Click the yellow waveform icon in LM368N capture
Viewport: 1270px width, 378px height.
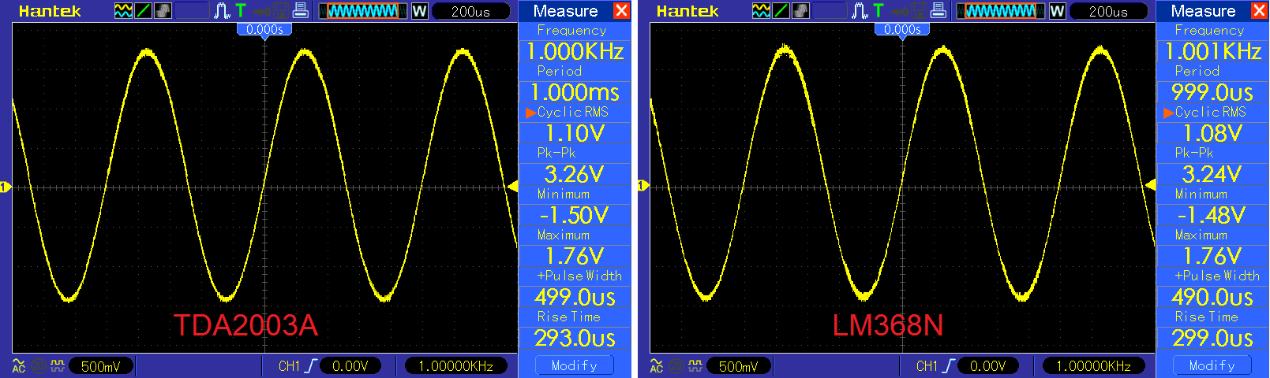(x=761, y=11)
